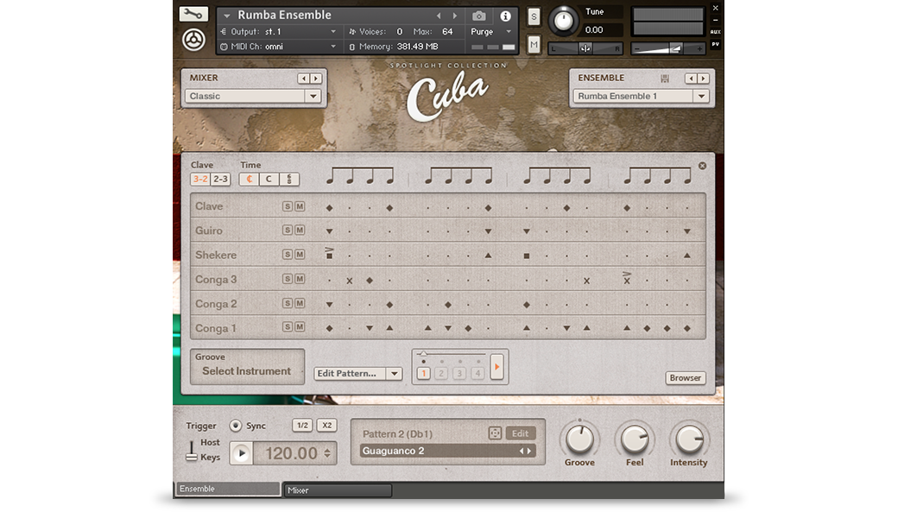Select the 3-2 clave direction
898x518 pixels.
tap(200, 180)
